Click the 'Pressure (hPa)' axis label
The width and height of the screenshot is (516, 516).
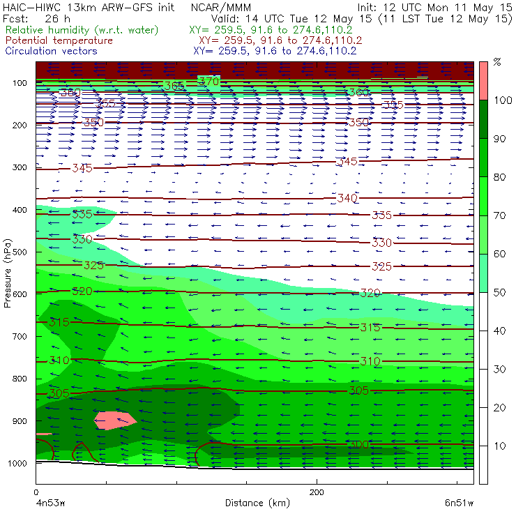click(x=7, y=273)
